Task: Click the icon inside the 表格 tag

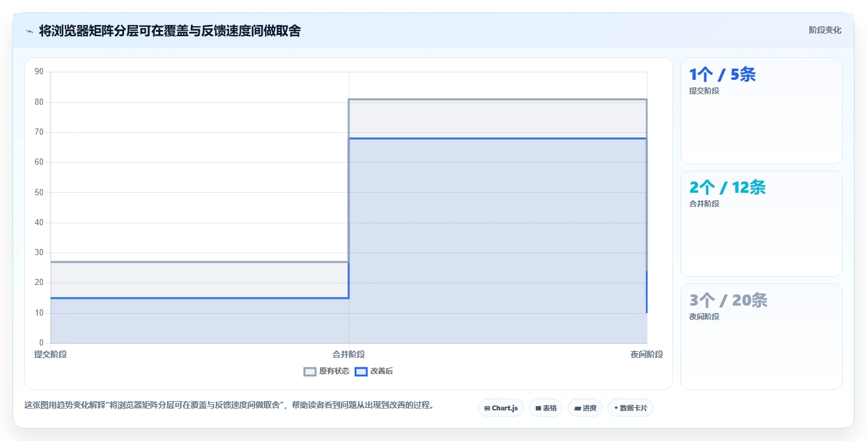Action: pos(538,409)
